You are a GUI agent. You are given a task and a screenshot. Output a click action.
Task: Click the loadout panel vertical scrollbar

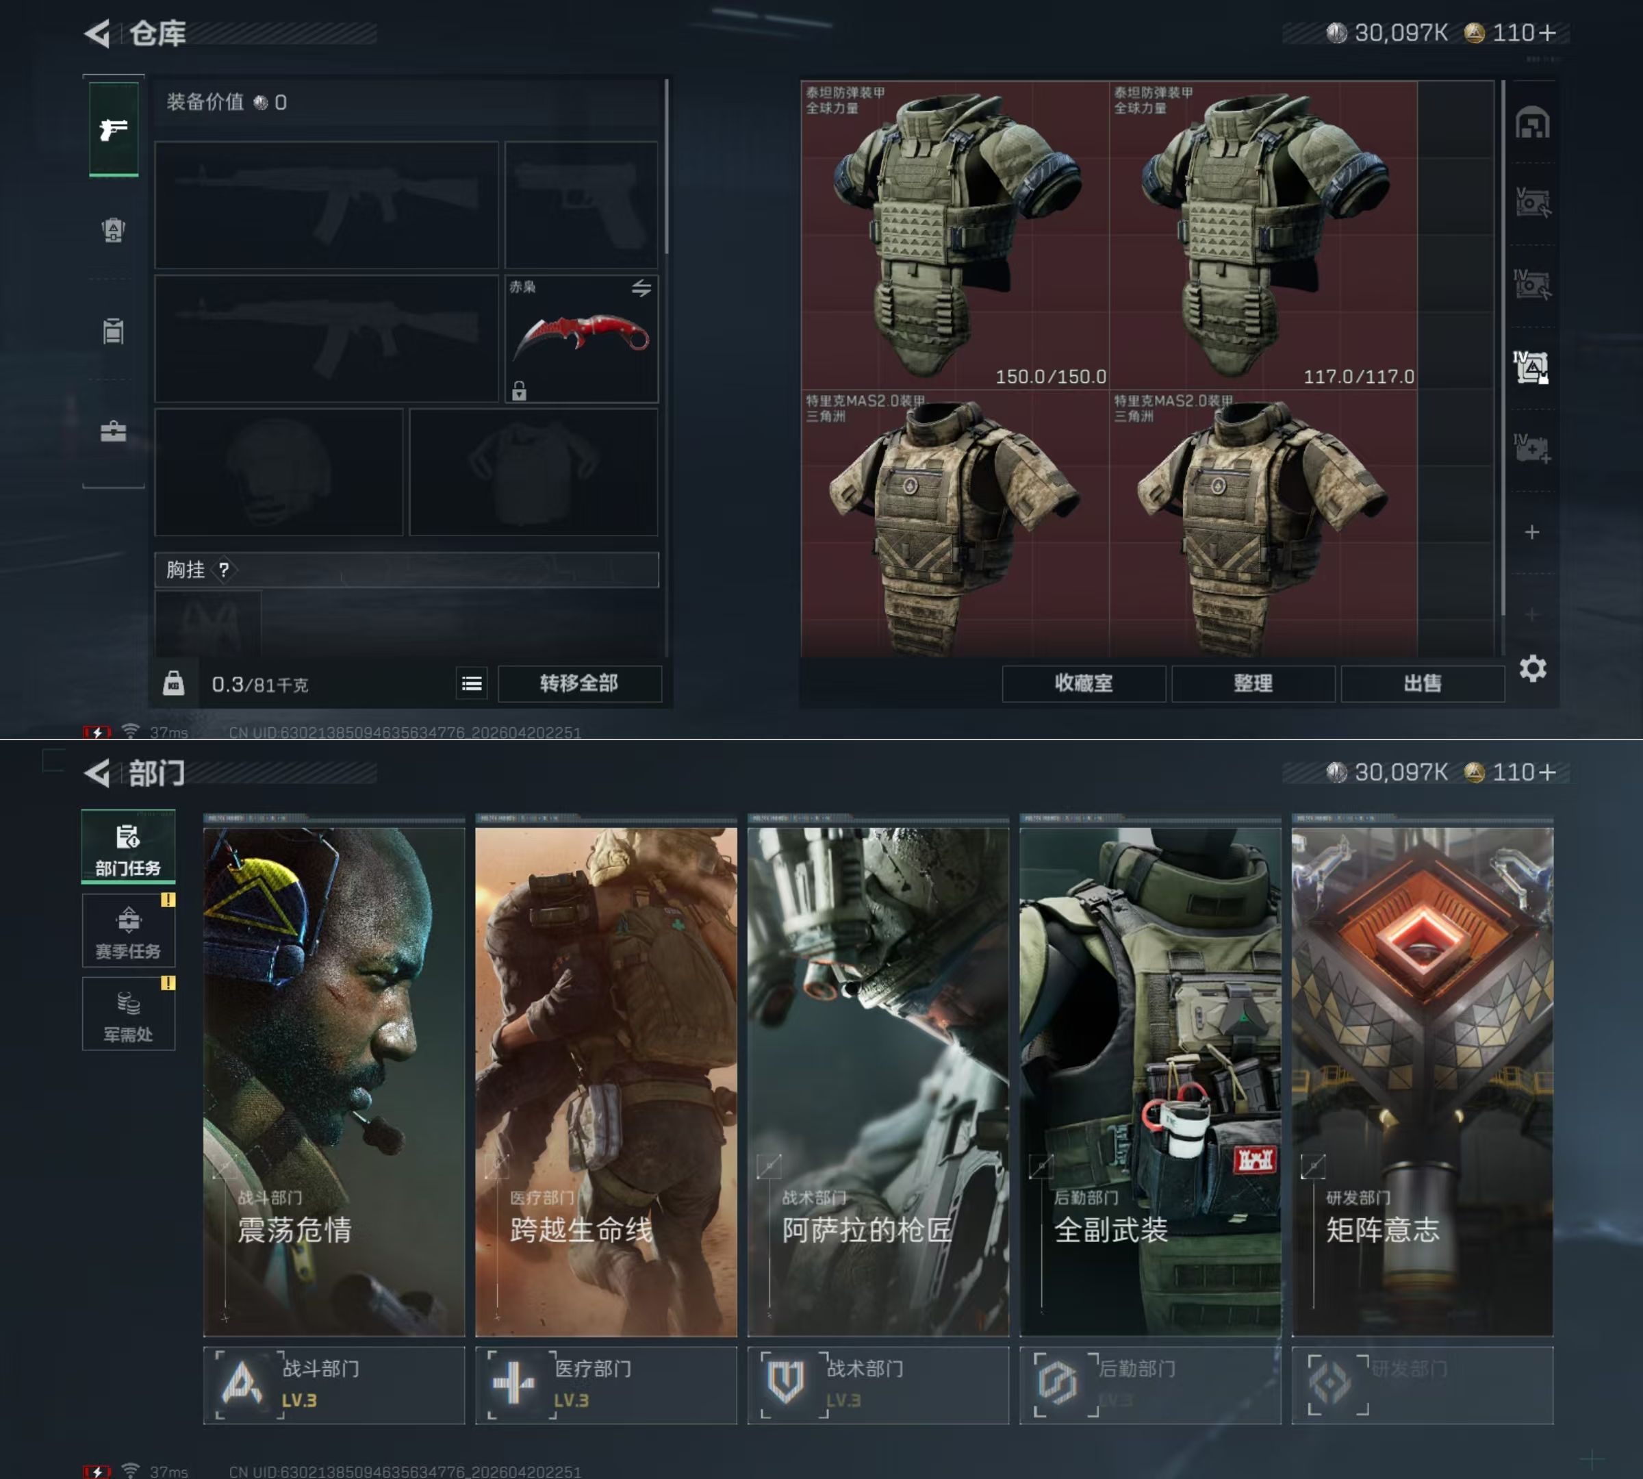pos(666,166)
